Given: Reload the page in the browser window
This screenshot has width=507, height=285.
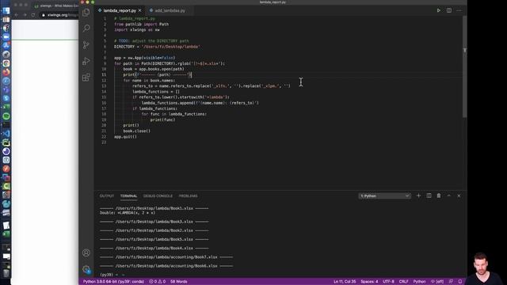Looking at the screenshot, I should point(33,15).
